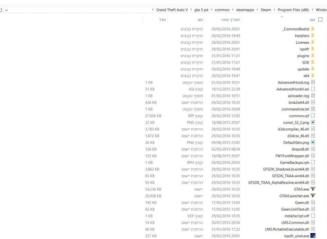Click the GTAVLauncher.exe application icon
Viewport: 327px width, 239px height.
(x=313, y=196)
